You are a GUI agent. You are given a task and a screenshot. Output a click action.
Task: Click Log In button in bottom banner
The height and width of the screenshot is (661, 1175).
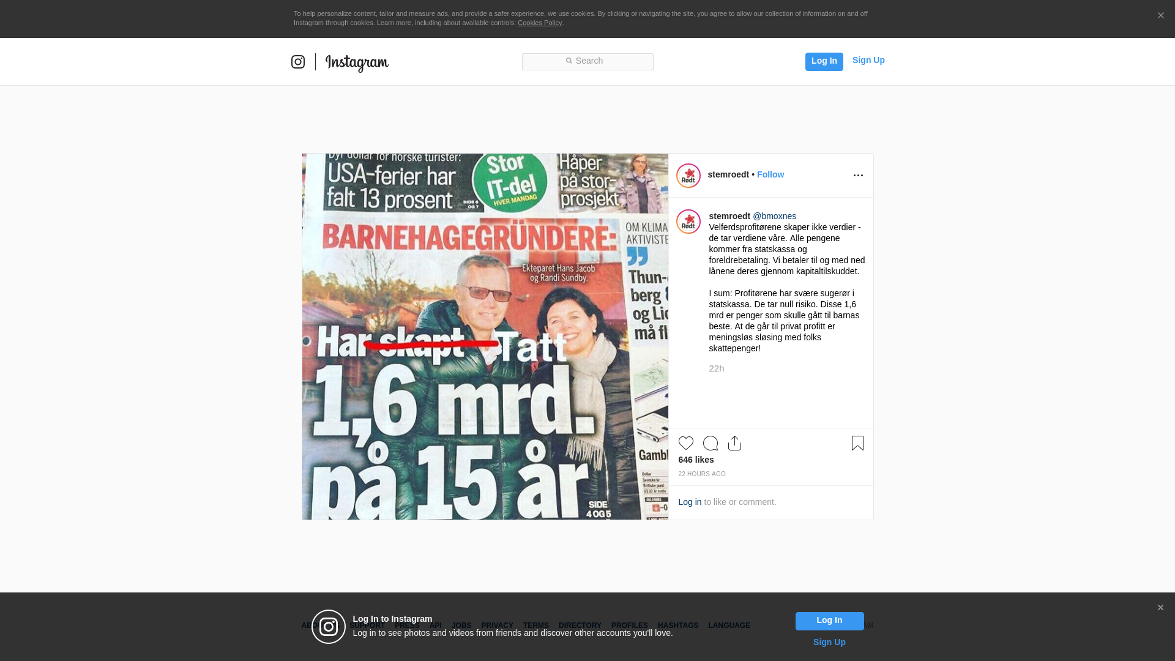[x=829, y=621]
